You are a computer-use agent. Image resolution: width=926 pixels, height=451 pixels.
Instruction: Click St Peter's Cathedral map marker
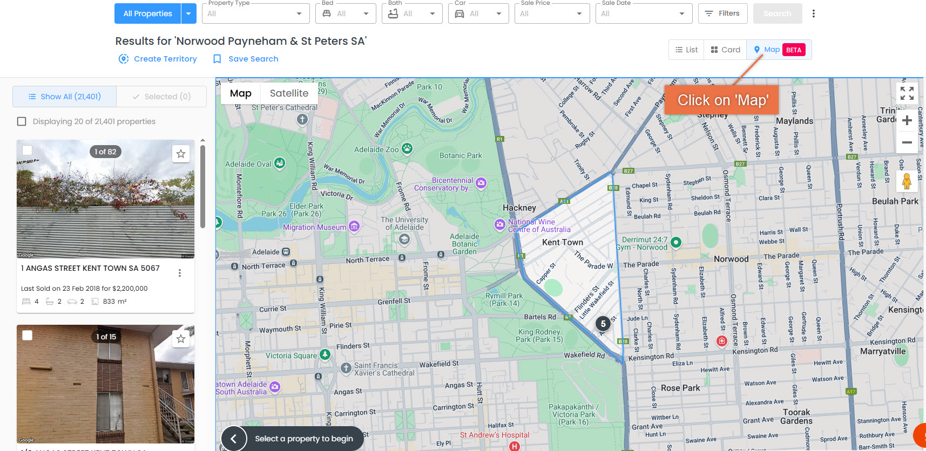coord(302,119)
